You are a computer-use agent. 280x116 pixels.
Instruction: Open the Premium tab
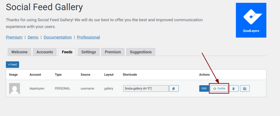click(113, 52)
